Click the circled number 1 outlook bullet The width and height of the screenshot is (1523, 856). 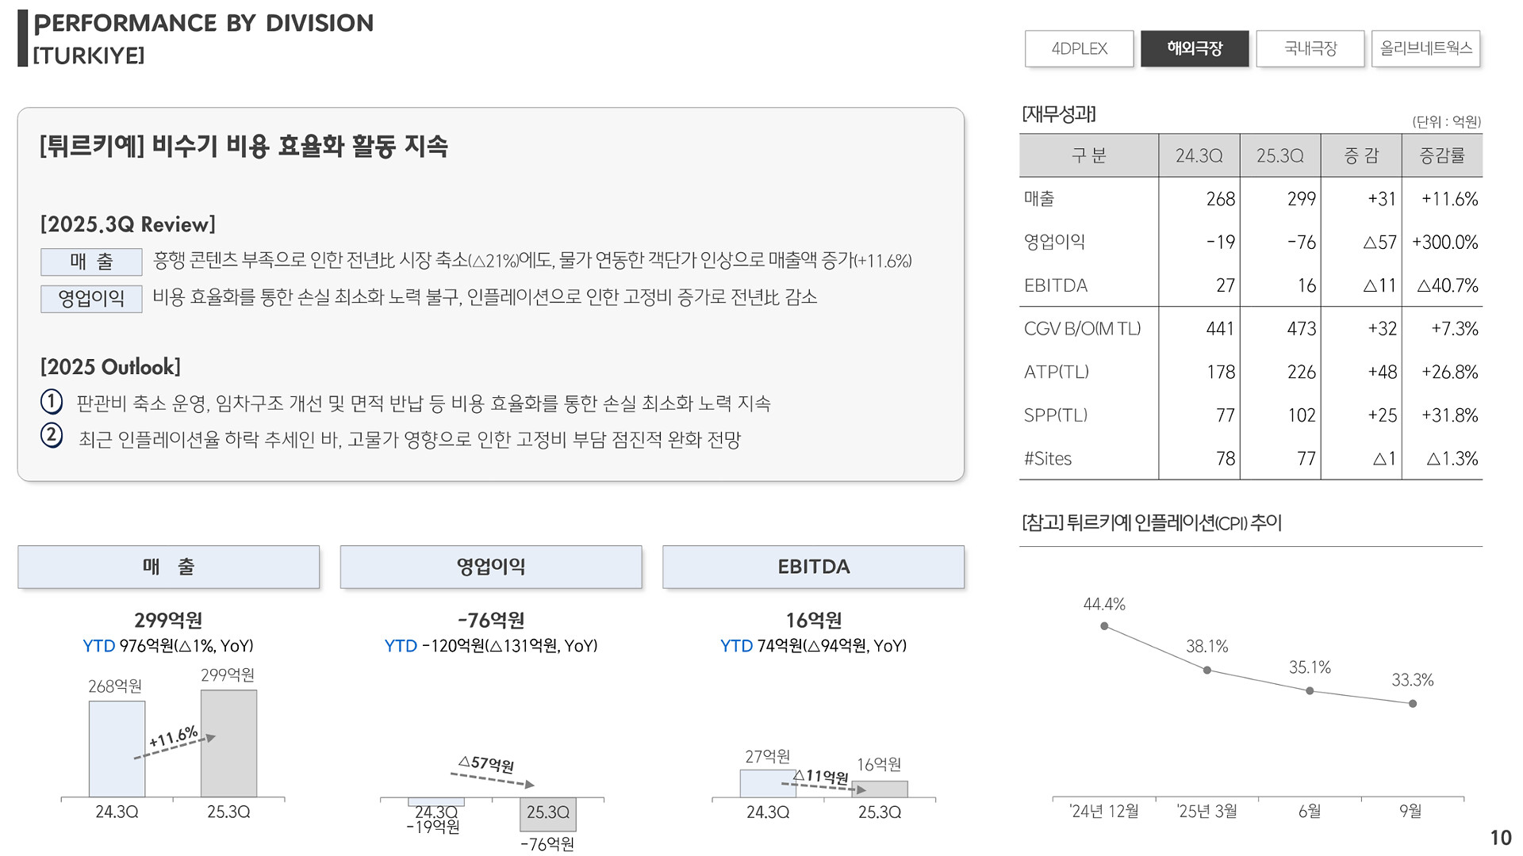coord(52,402)
